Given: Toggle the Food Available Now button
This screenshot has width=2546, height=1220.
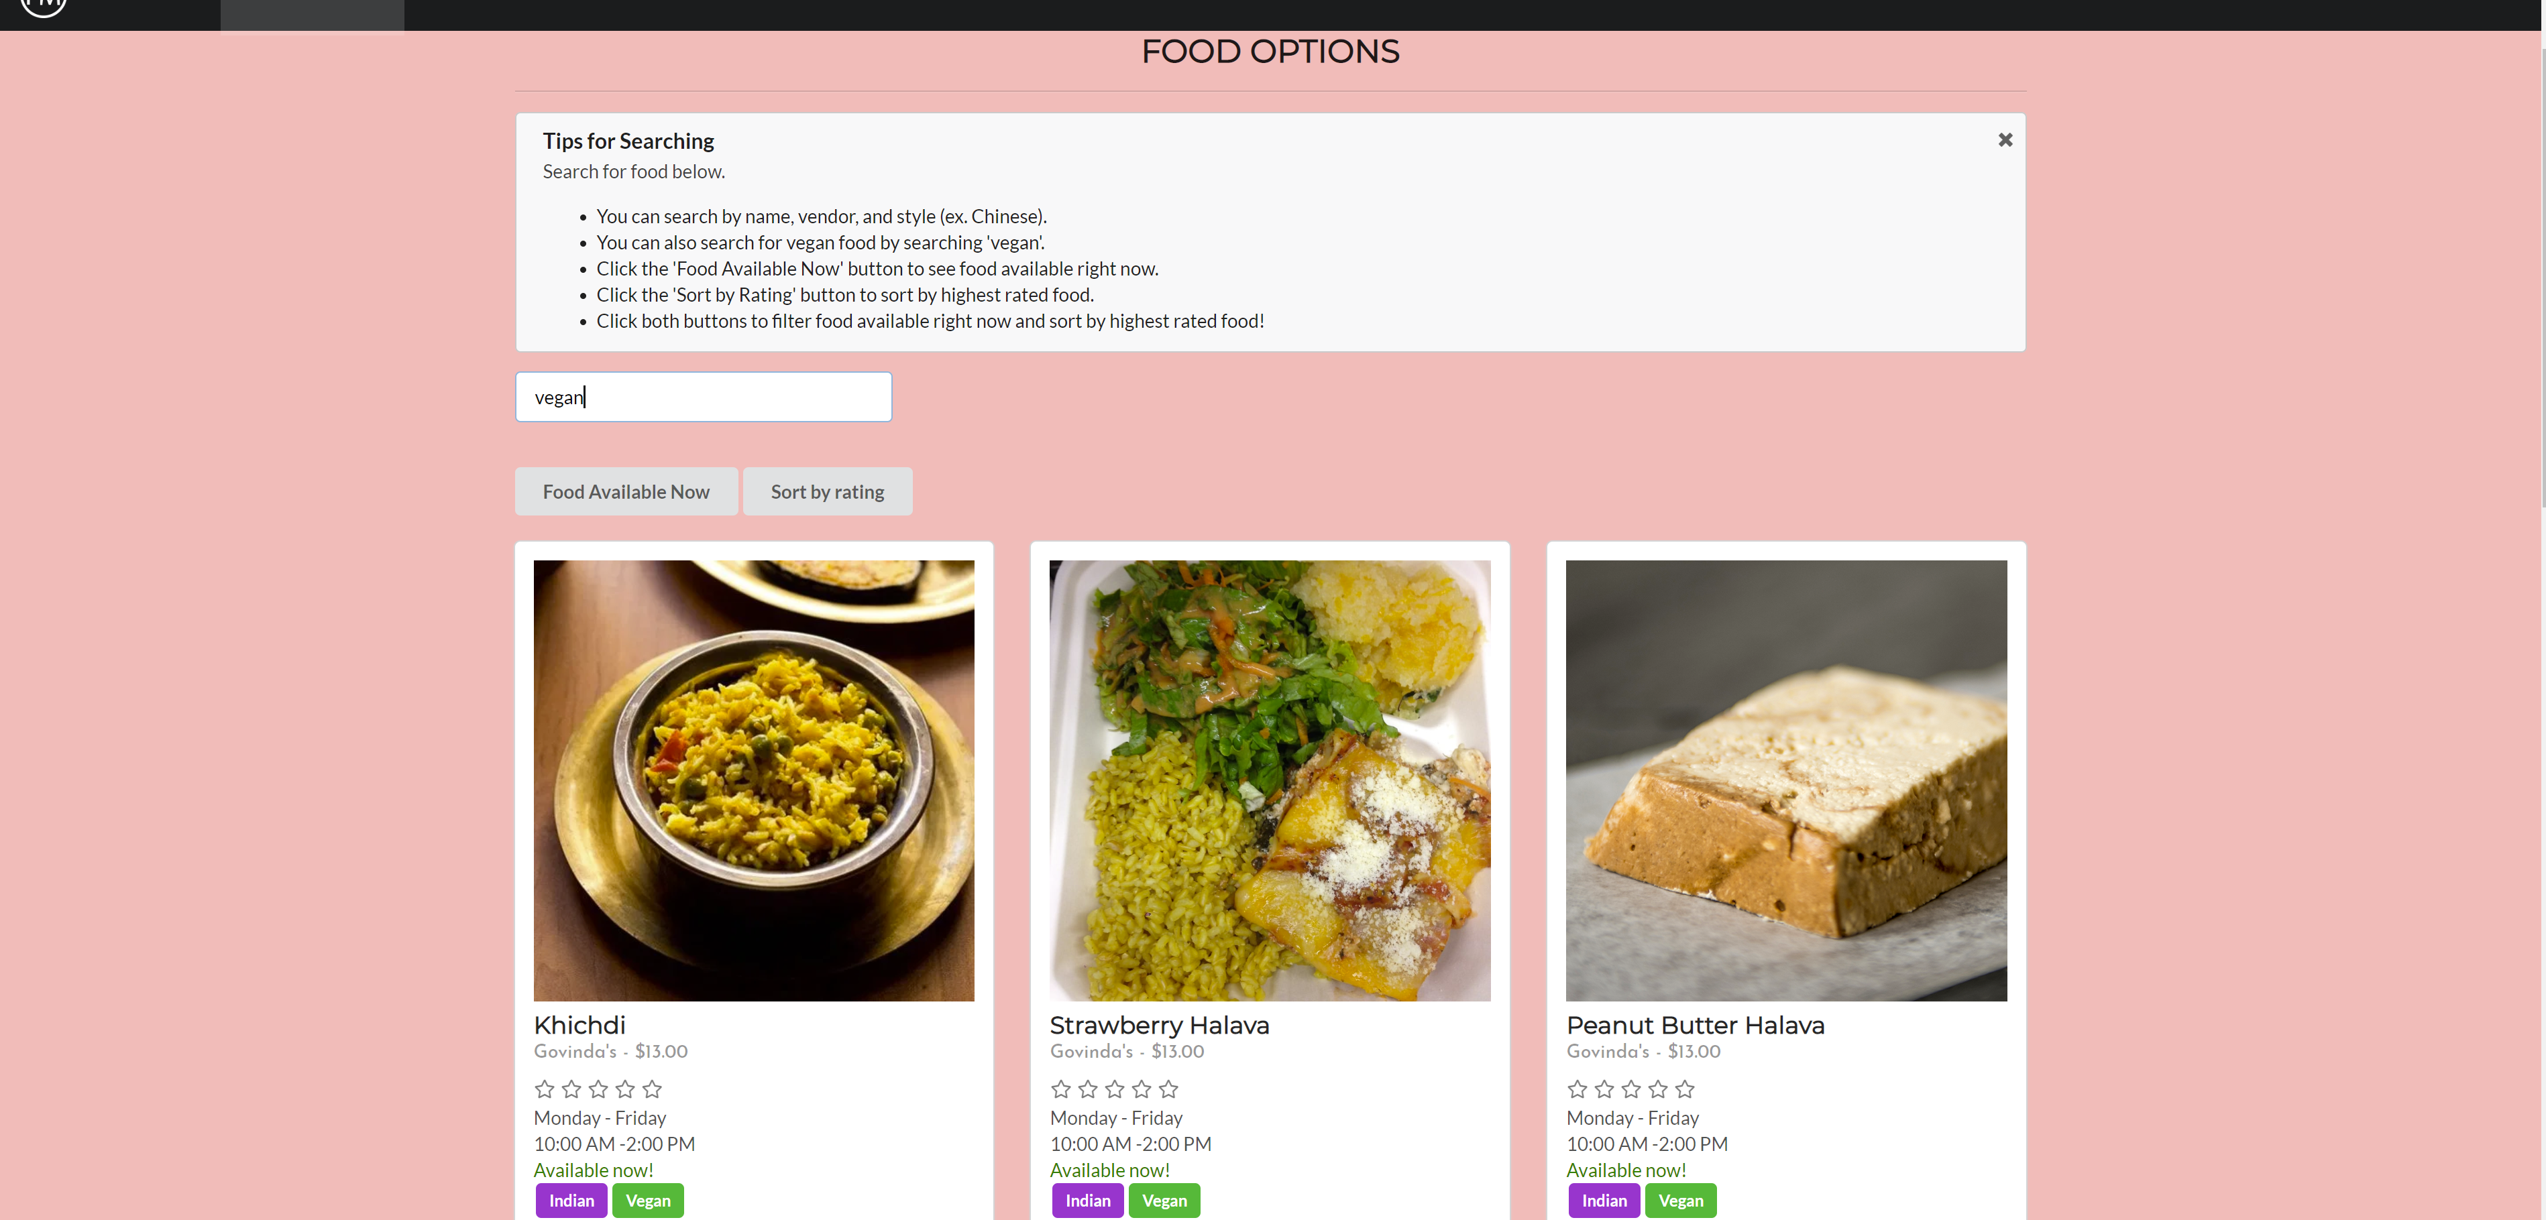Looking at the screenshot, I should coord(626,491).
